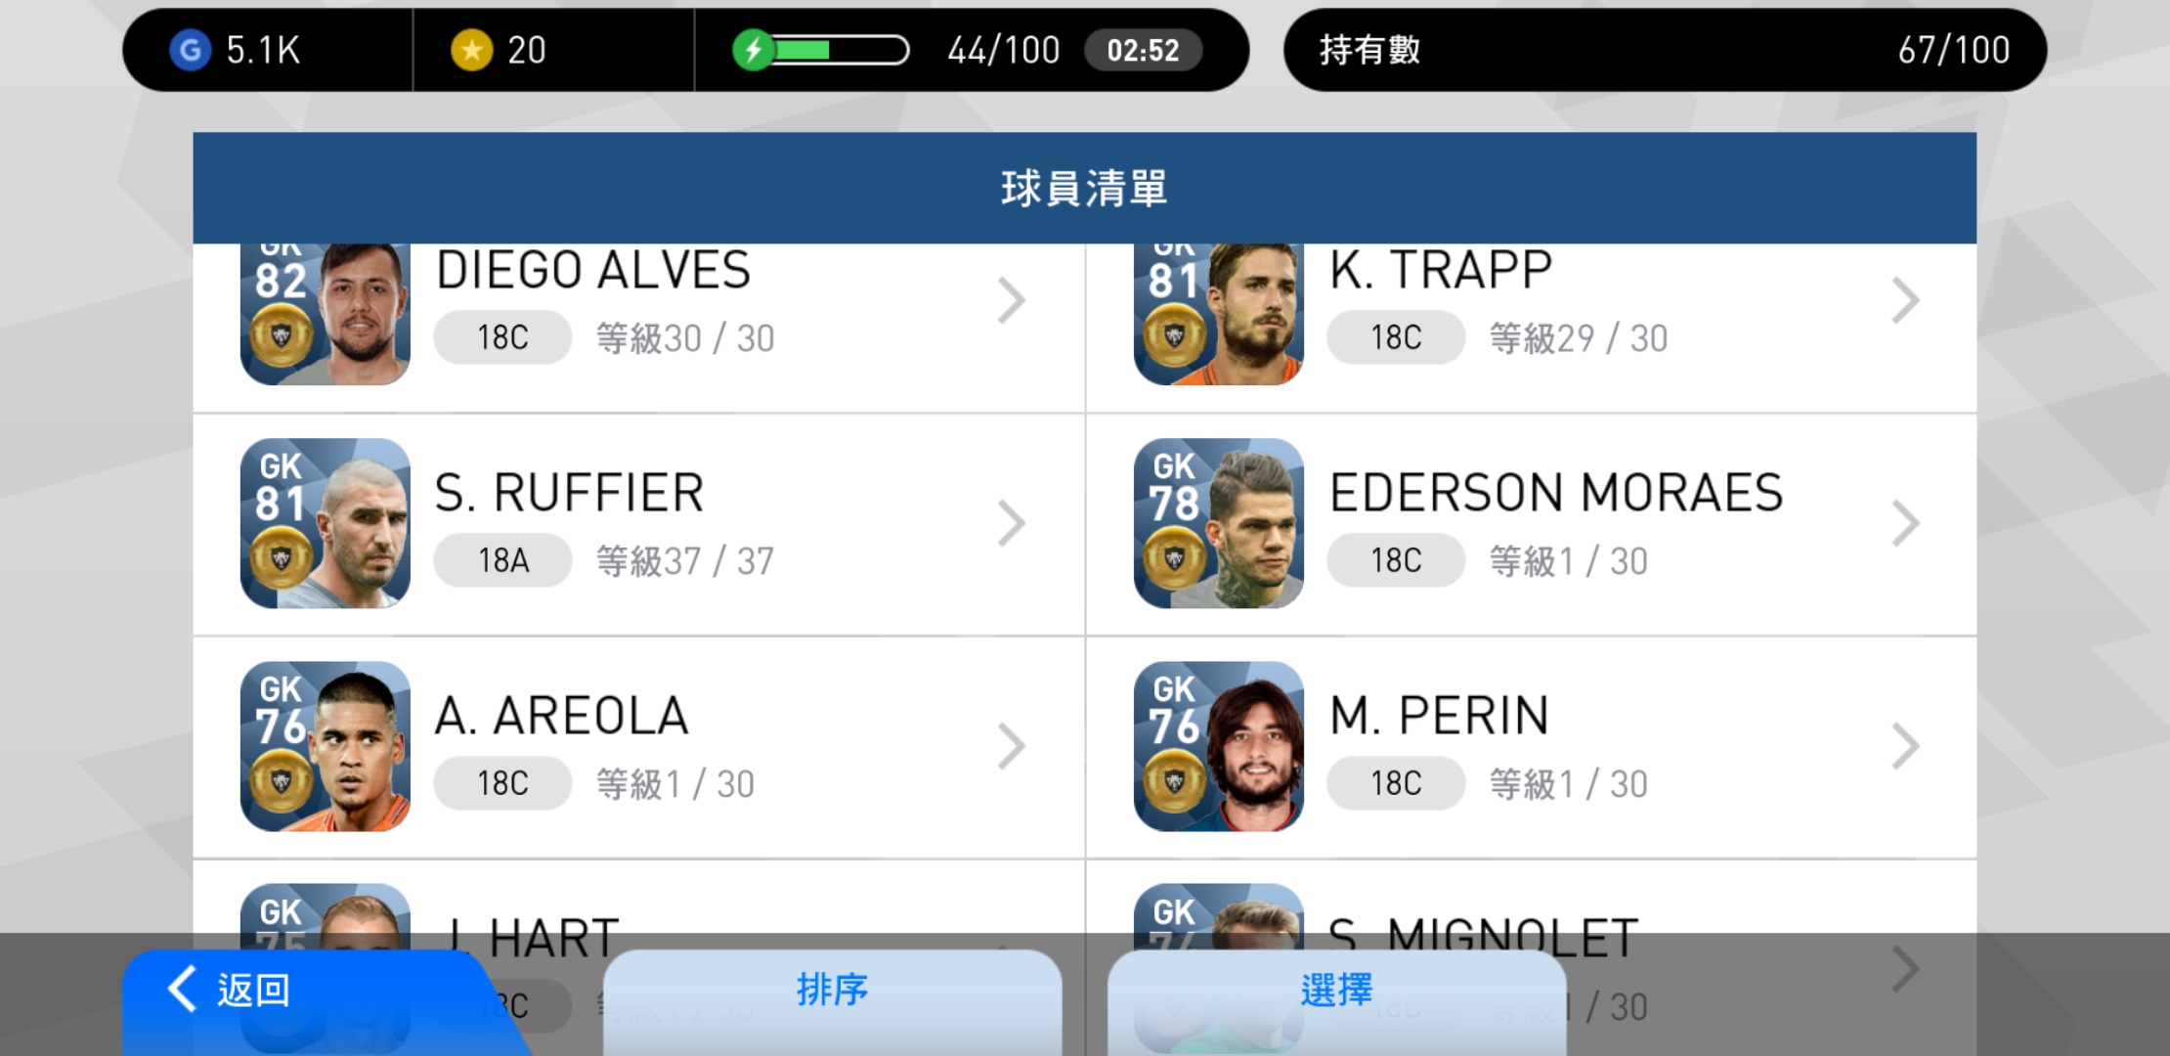Open K. Trapp player card portrait
Viewport: 2170px width, 1056px height.
coord(1219,314)
